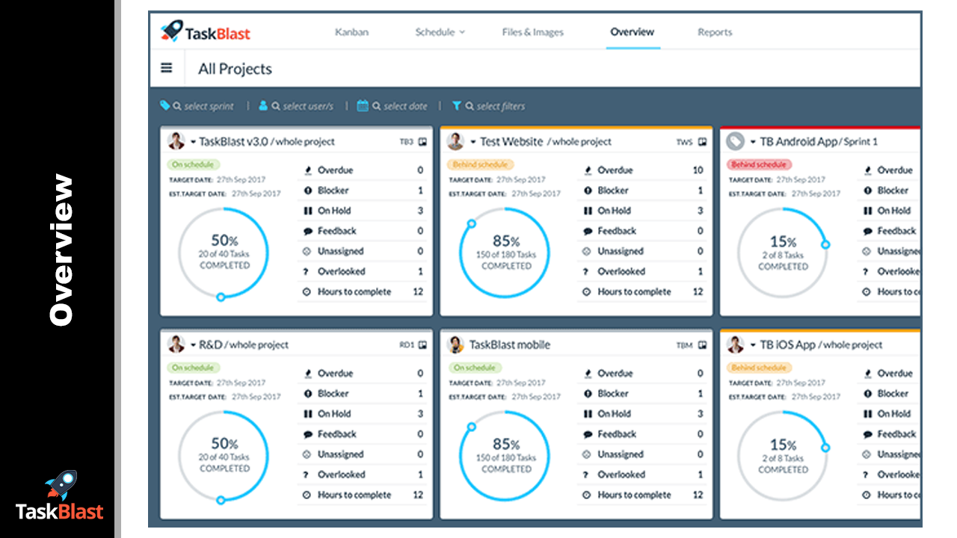Screen dimensions: 957x538
Task: Expand the Test Website project dropdown arrow
Action: (473, 142)
